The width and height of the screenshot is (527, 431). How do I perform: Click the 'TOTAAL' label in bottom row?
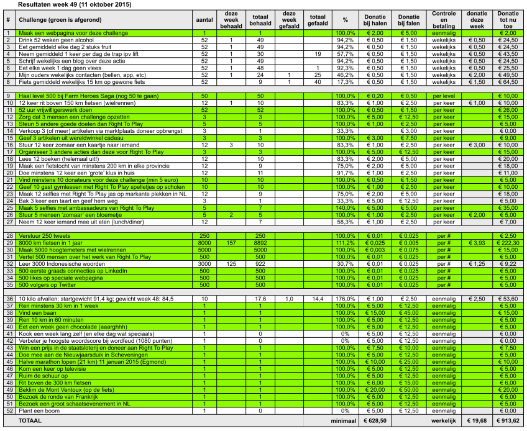(30, 420)
